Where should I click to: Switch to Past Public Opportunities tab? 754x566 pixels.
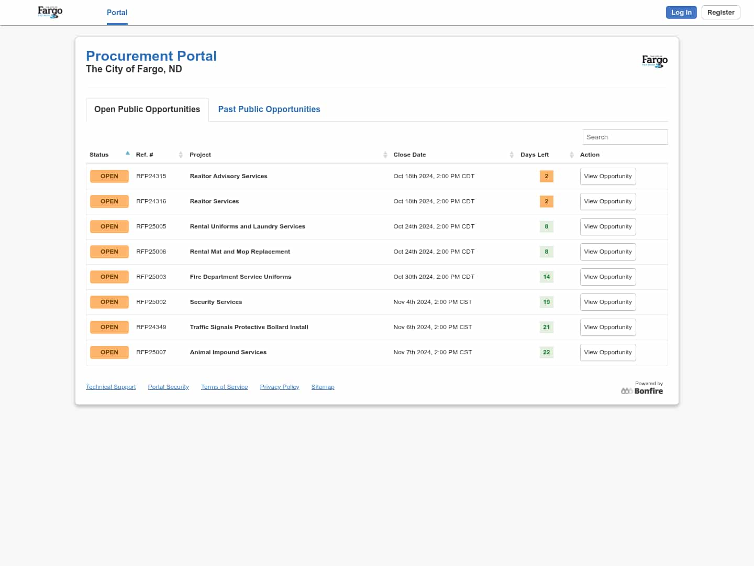269,110
